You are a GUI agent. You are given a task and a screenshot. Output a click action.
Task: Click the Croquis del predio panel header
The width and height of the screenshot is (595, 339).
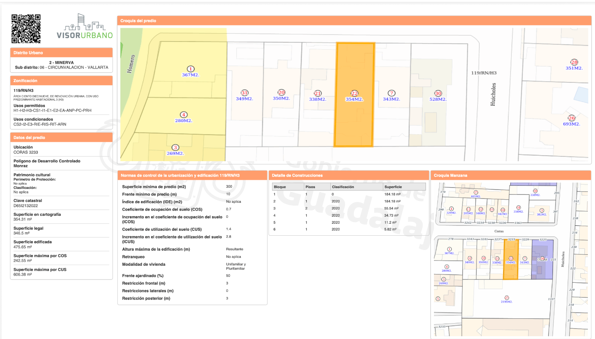pos(354,21)
